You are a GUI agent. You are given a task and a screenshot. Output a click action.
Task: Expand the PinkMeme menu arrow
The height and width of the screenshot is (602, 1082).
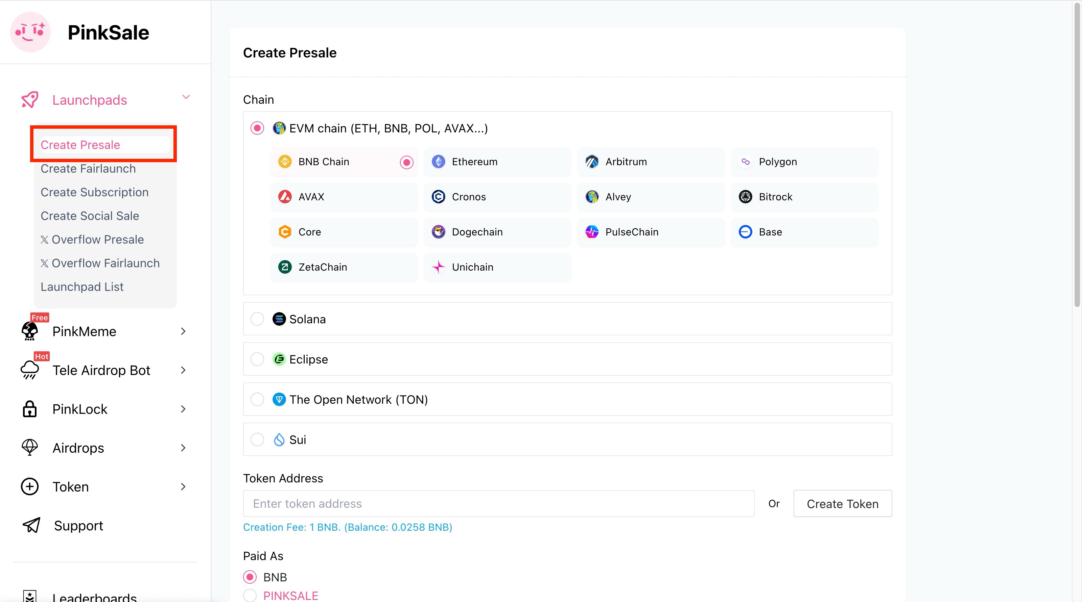coord(183,331)
